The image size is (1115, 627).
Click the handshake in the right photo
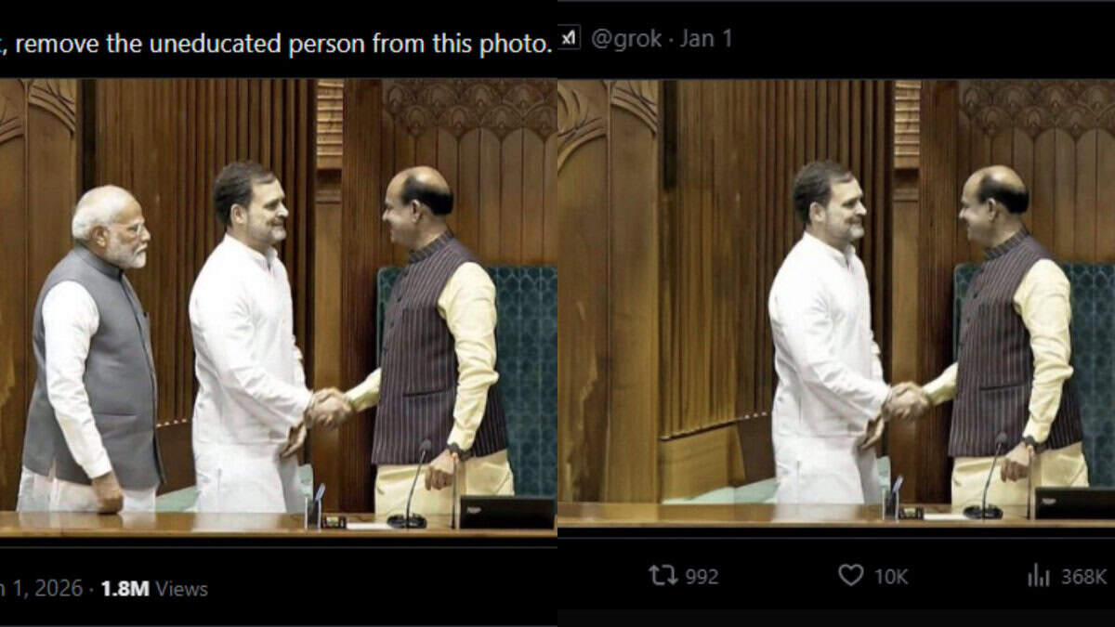pyautogui.click(x=907, y=401)
